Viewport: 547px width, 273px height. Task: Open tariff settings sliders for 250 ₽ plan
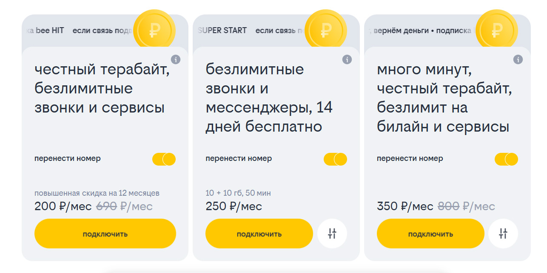coord(332,234)
